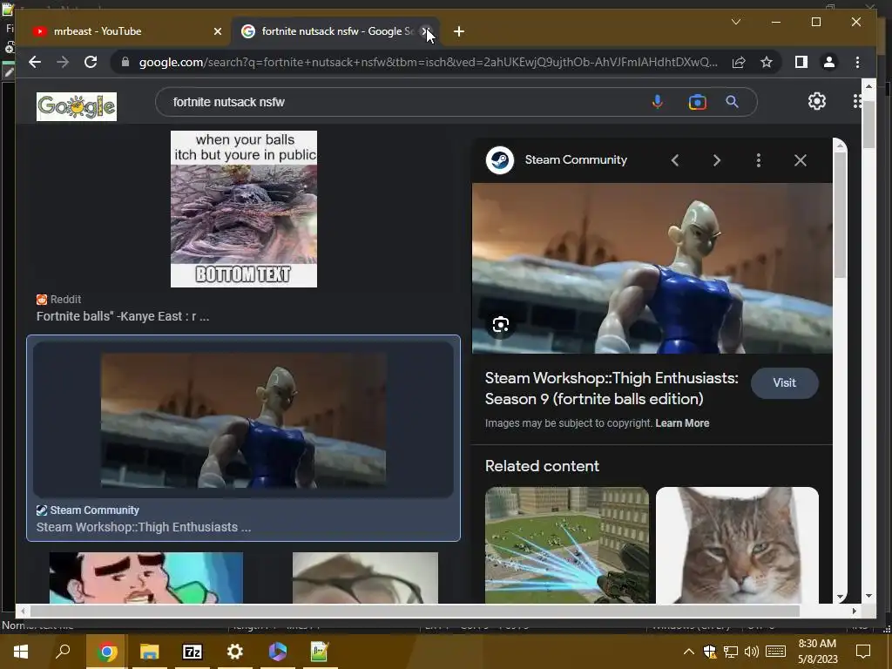Close the Google search tab
892x669 pixels.
click(425, 31)
